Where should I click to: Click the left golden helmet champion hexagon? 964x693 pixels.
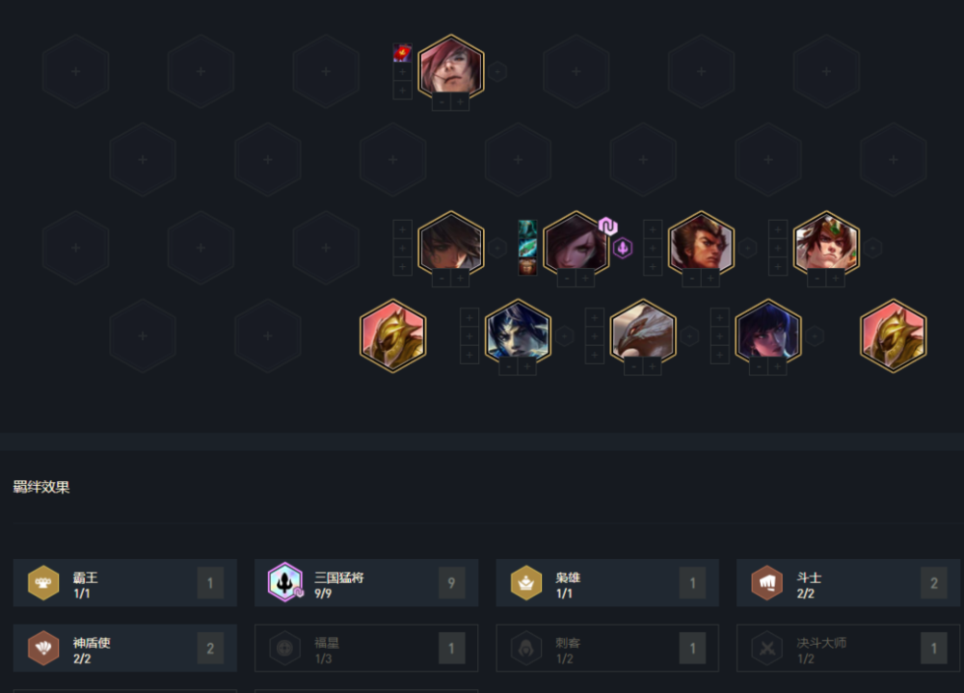click(393, 335)
